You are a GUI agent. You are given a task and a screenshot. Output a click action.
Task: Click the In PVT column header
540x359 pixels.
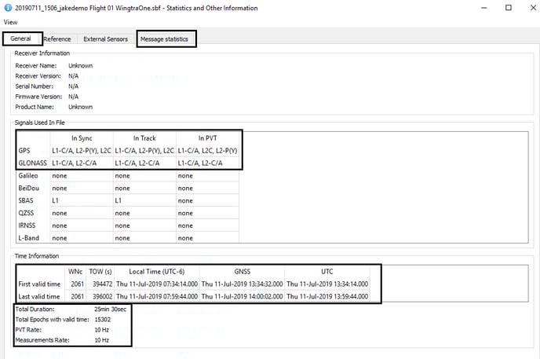206,137
